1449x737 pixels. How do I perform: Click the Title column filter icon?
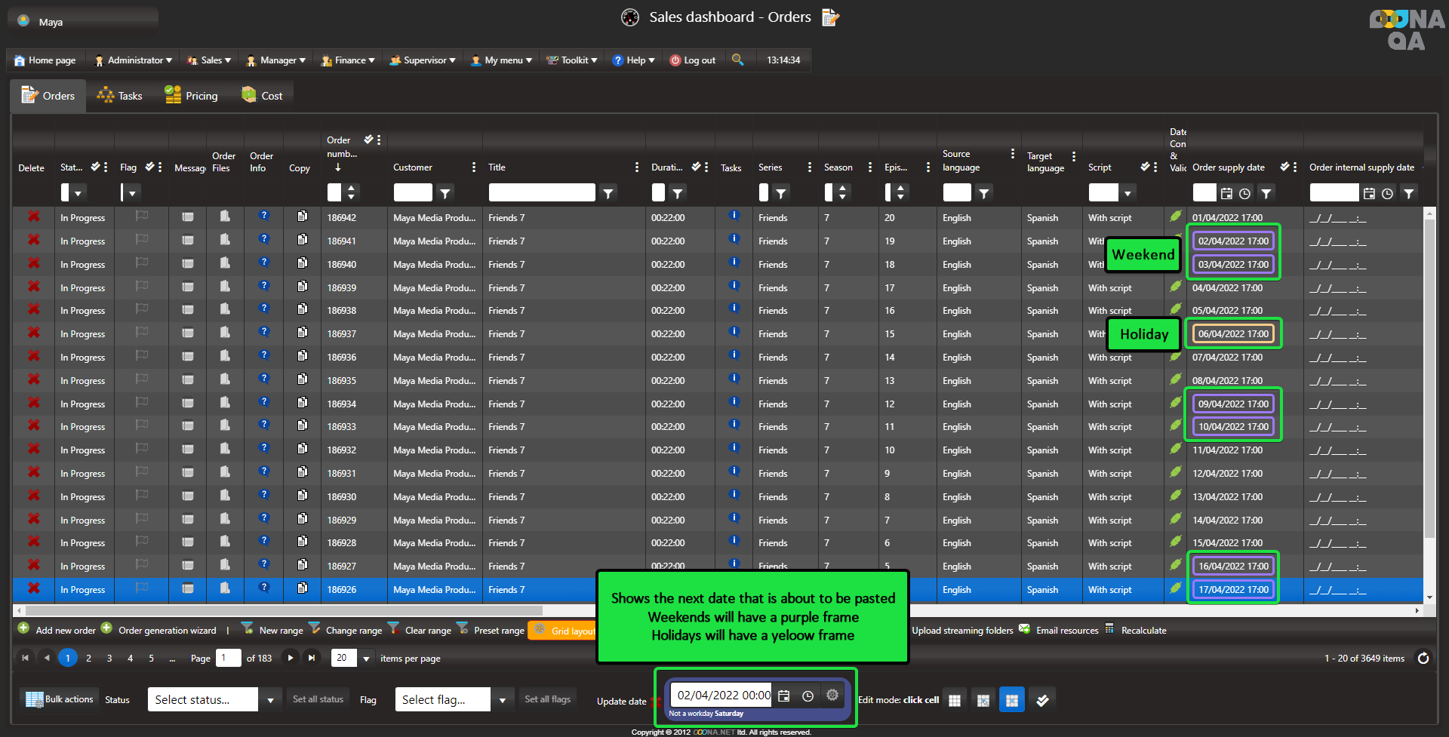(x=608, y=194)
